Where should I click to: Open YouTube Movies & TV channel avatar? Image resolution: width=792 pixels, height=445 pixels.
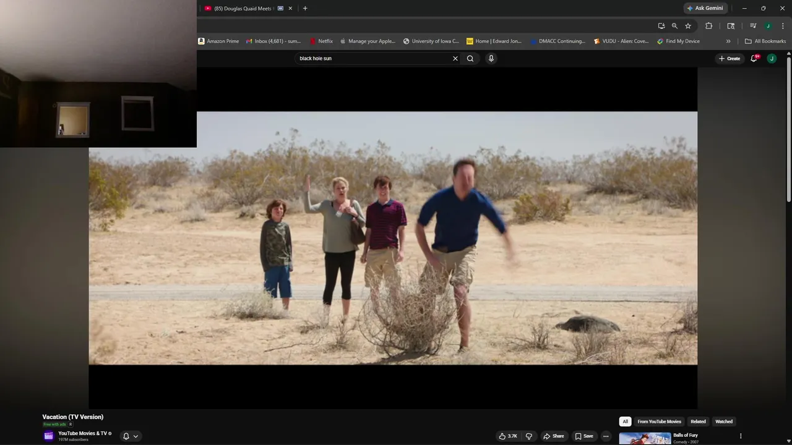(x=49, y=436)
